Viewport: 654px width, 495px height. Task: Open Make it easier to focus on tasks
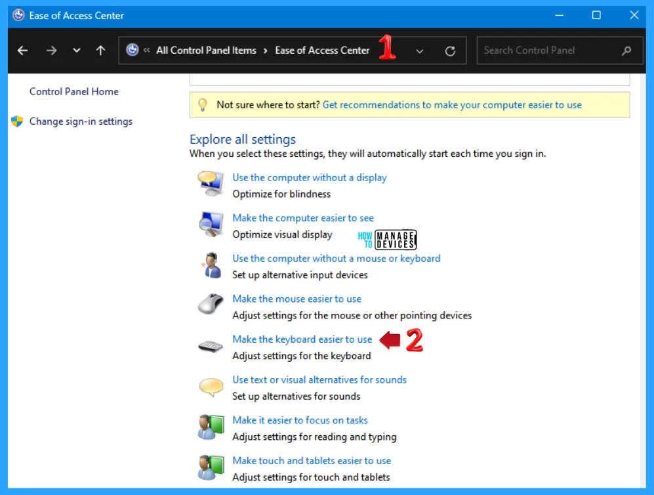[x=300, y=420]
